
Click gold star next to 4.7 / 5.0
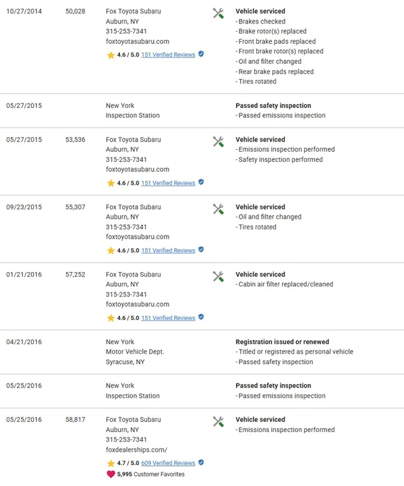[x=111, y=463]
